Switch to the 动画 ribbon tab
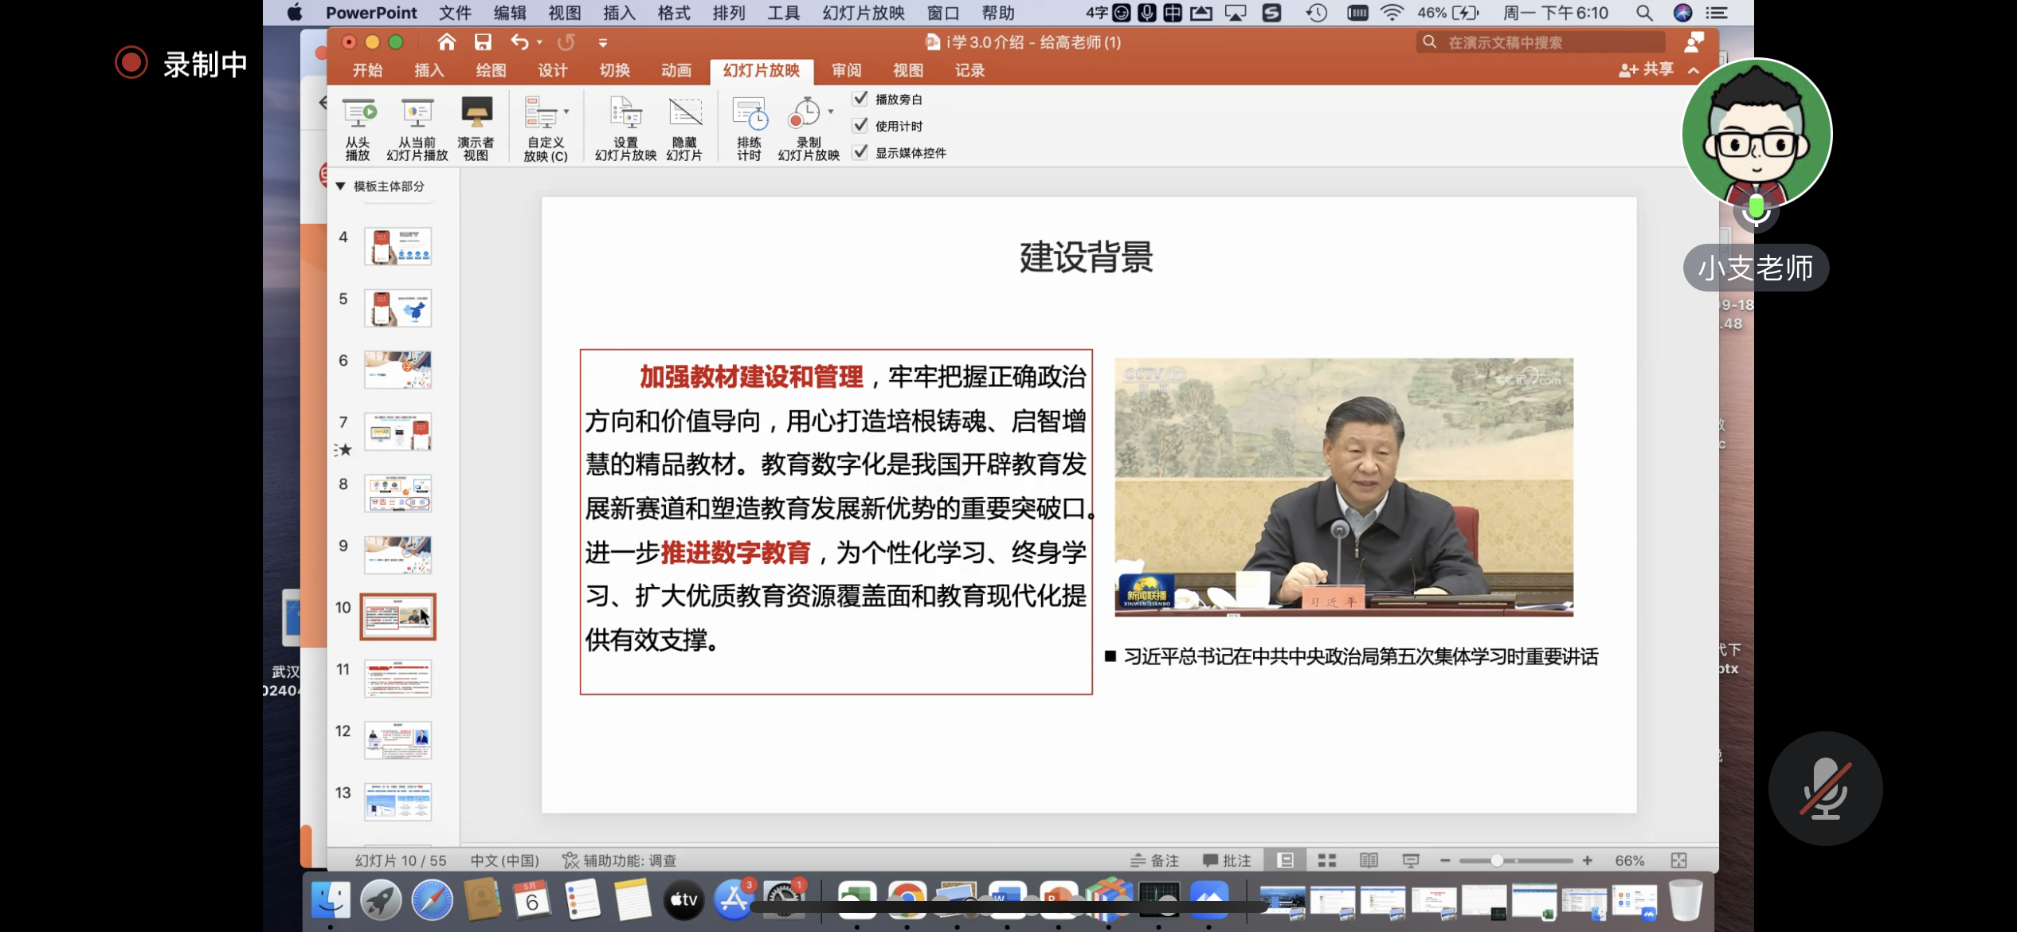The width and height of the screenshot is (2017, 932). click(x=676, y=71)
